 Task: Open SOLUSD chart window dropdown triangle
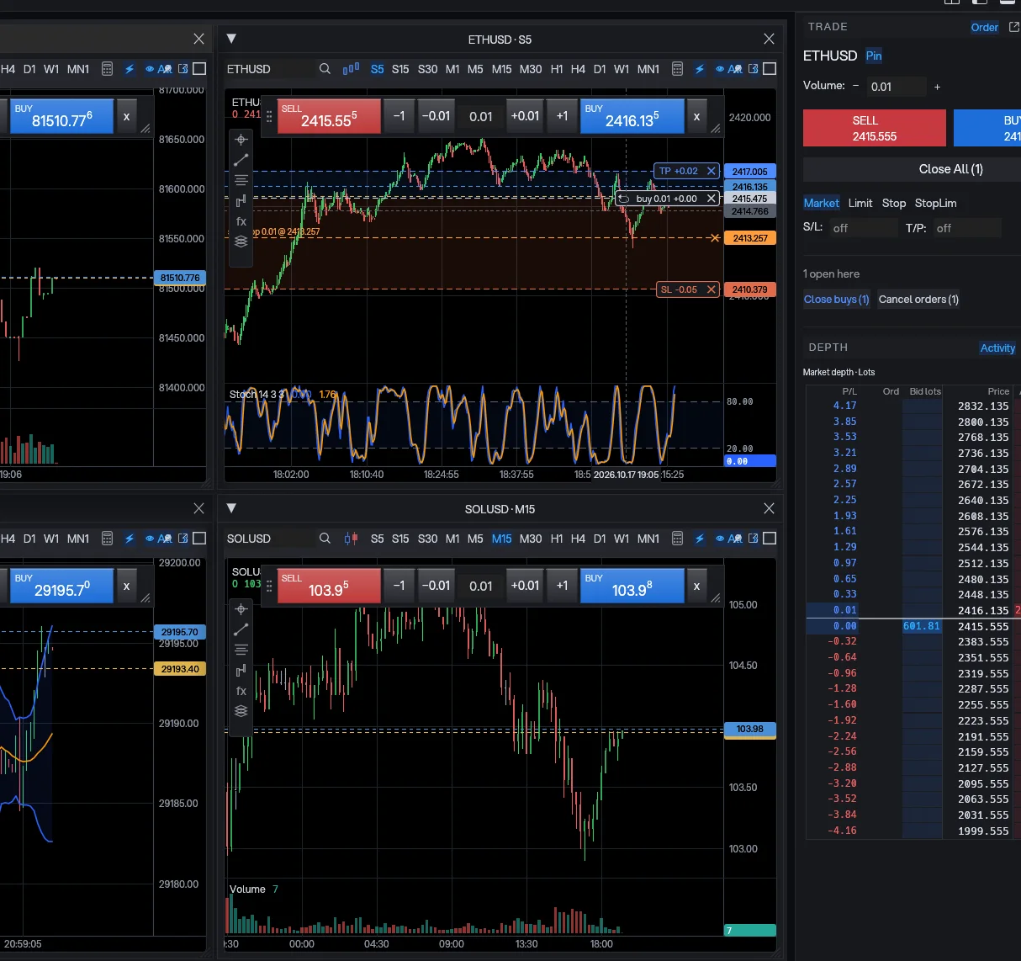(x=231, y=508)
